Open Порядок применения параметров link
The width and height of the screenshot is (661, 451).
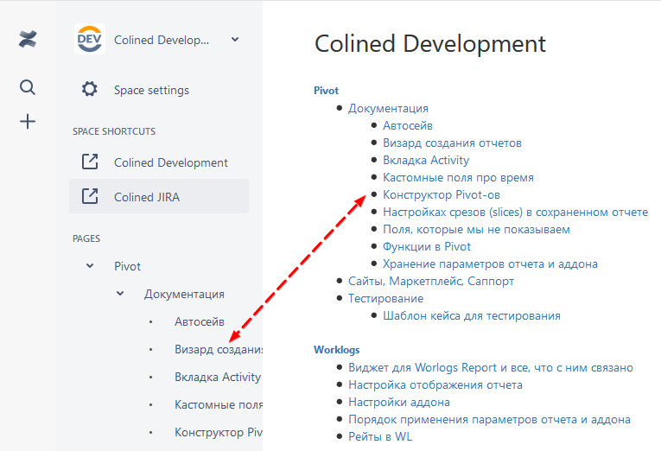point(489,419)
